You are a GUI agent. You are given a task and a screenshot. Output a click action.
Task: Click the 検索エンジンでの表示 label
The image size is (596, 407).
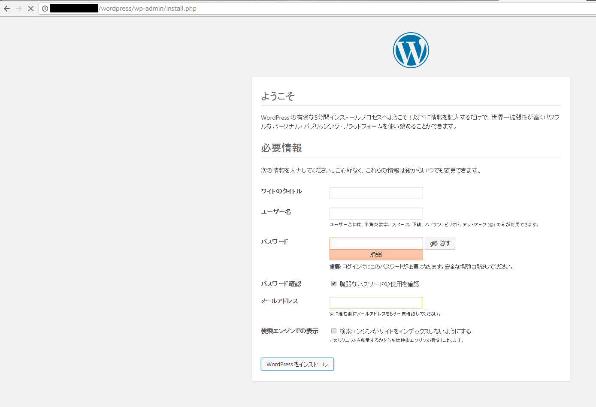pyautogui.click(x=290, y=331)
